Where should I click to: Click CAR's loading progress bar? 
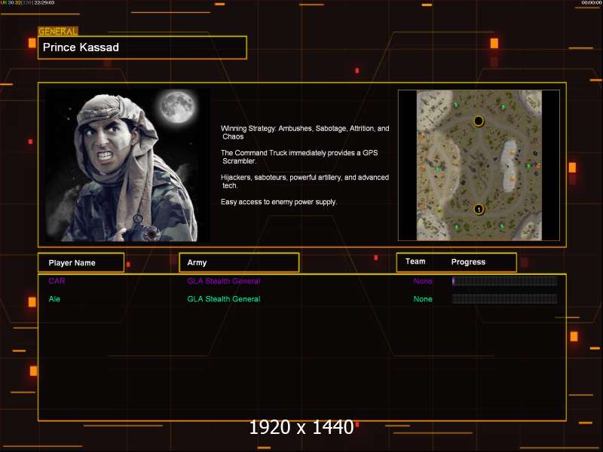(504, 281)
